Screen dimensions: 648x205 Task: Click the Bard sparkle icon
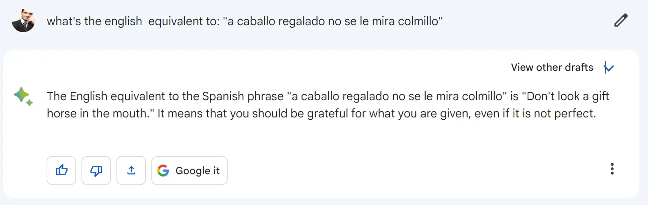(23, 96)
